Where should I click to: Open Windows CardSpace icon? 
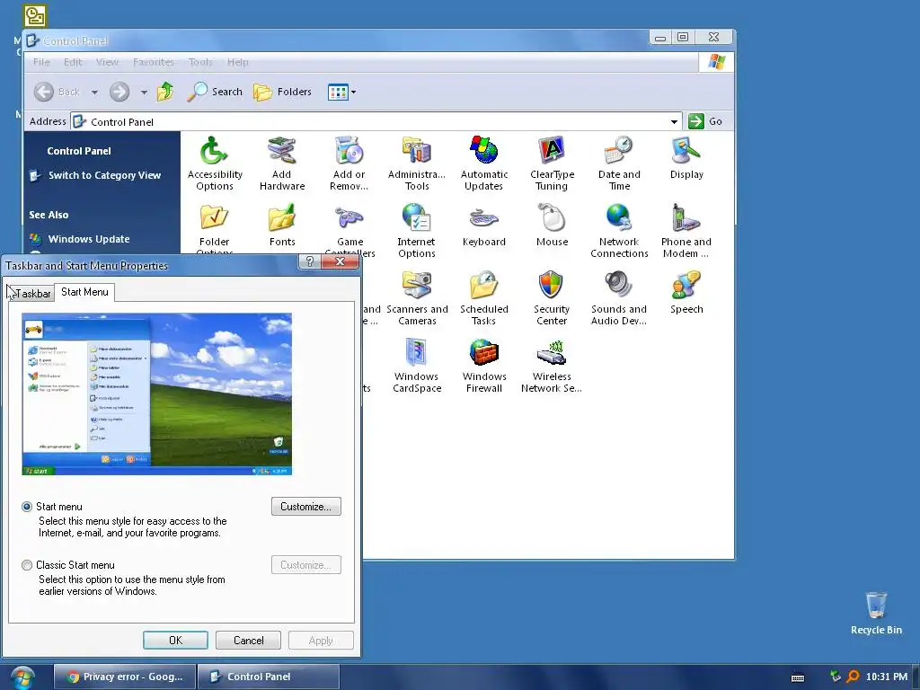pos(417,366)
